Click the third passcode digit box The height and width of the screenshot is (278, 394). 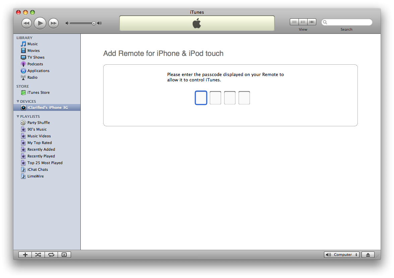click(230, 98)
